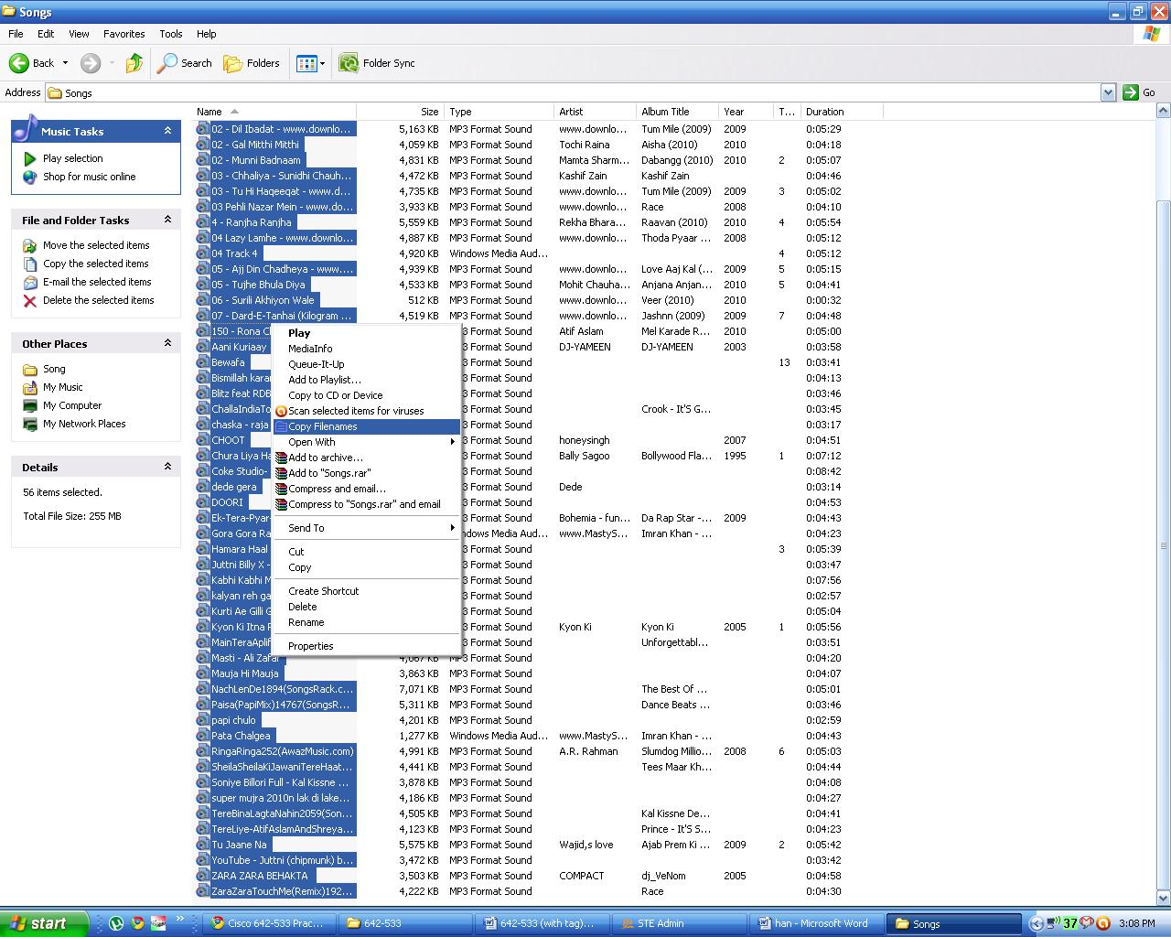Click Copy the selected items icon
This screenshot has width=1171, height=937.
[x=30, y=264]
